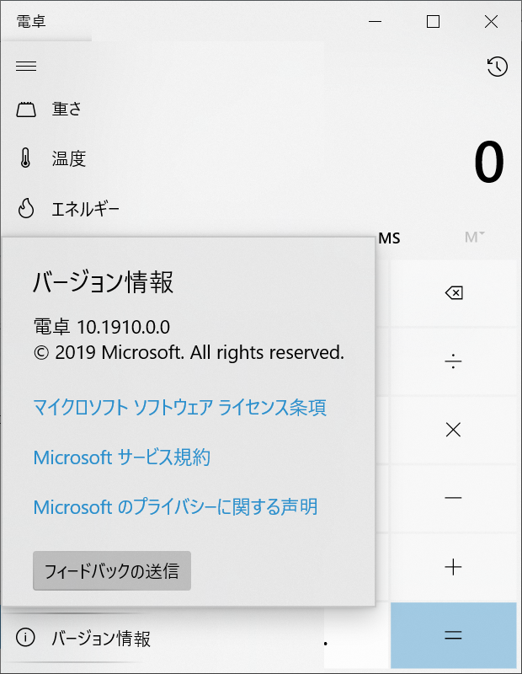Open Microsoft のプライバシーに関する声明 link

(176, 507)
